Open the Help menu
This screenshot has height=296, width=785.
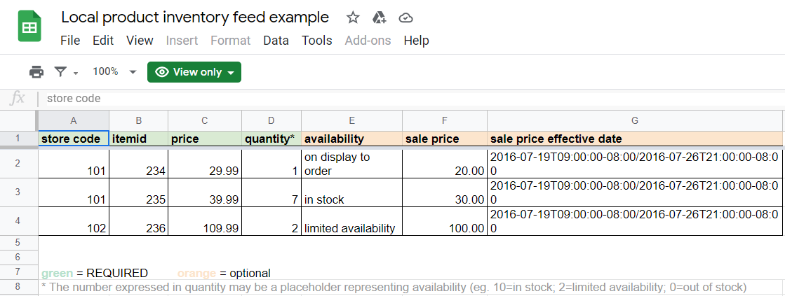(x=416, y=41)
